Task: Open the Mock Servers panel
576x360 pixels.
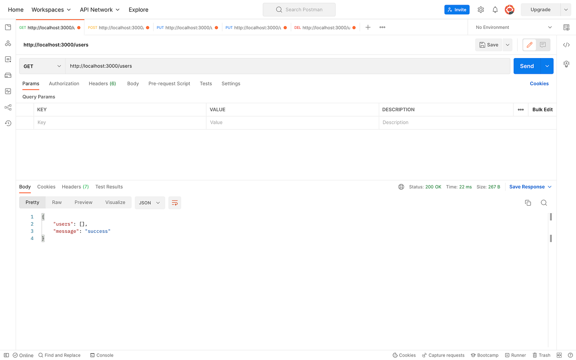Action: [x=8, y=75]
